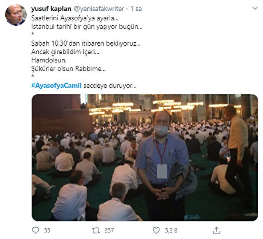Like the tweet with the heart icon
This screenshot has width=263, height=239.
coord(156,231)
